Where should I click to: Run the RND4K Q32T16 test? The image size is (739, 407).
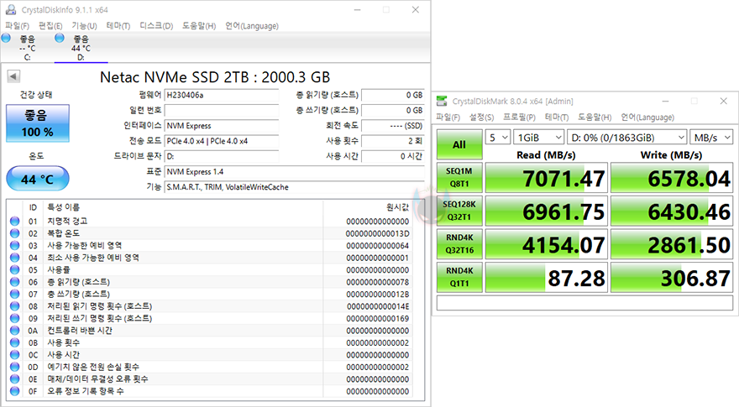pos(459,243)
